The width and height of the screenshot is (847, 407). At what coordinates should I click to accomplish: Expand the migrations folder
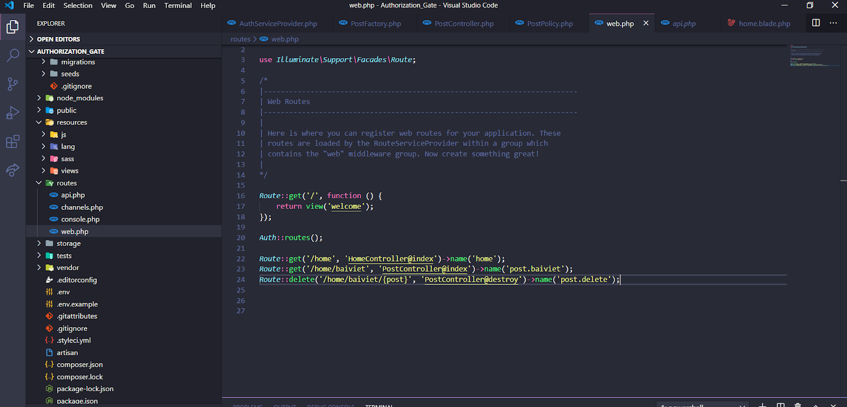[43, 62]
